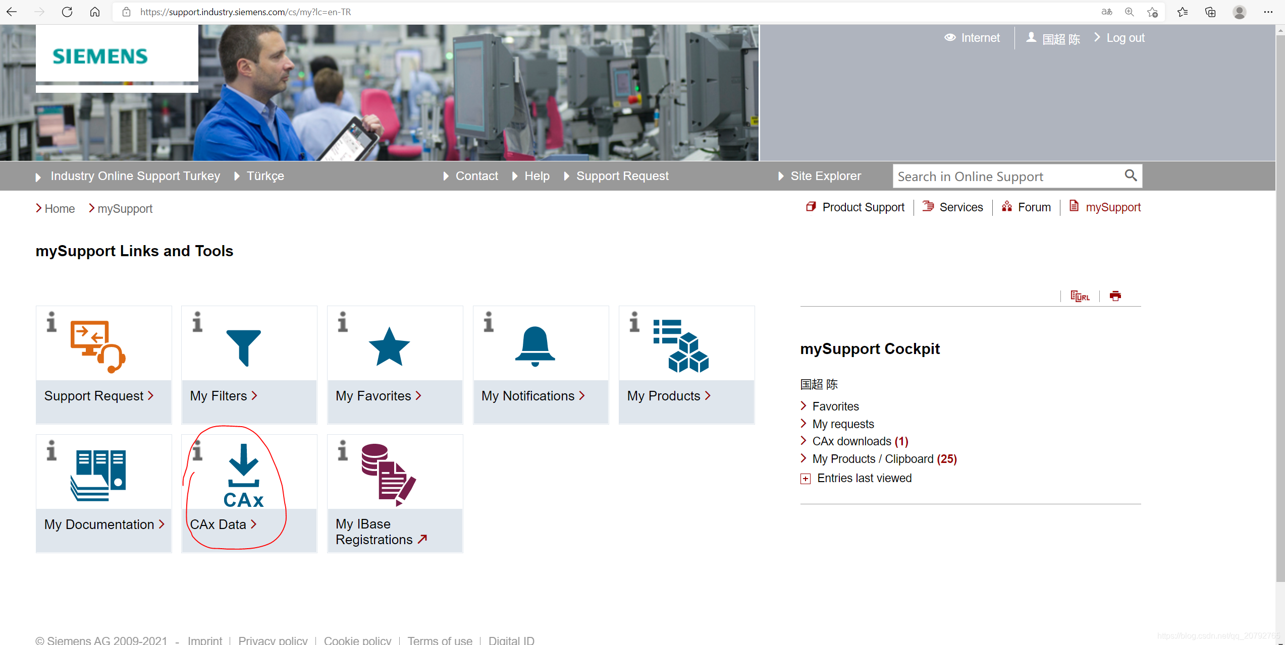Image resolution: width=1285 pixels, height=645 pixels.
Task: Open Privacy policy footer link
Action: tap(273, 640)
